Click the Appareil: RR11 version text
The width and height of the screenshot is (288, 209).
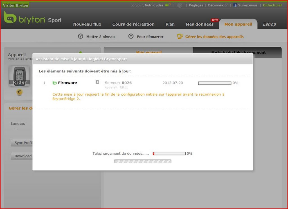[x=116, y=87]
